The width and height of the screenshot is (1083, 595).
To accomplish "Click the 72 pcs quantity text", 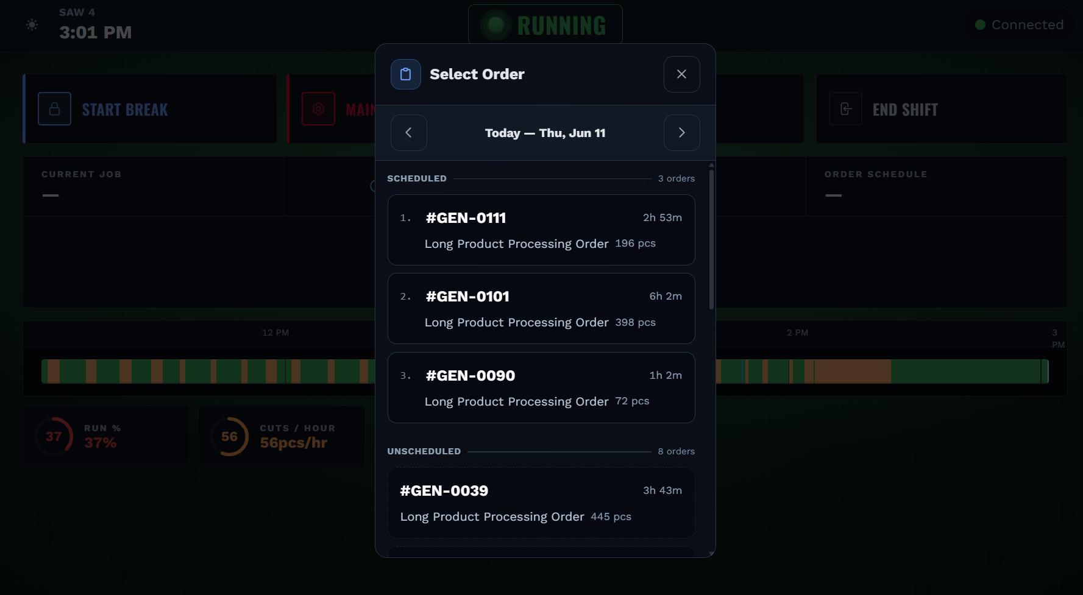I will pyautogui.click(x=632, y=401).
